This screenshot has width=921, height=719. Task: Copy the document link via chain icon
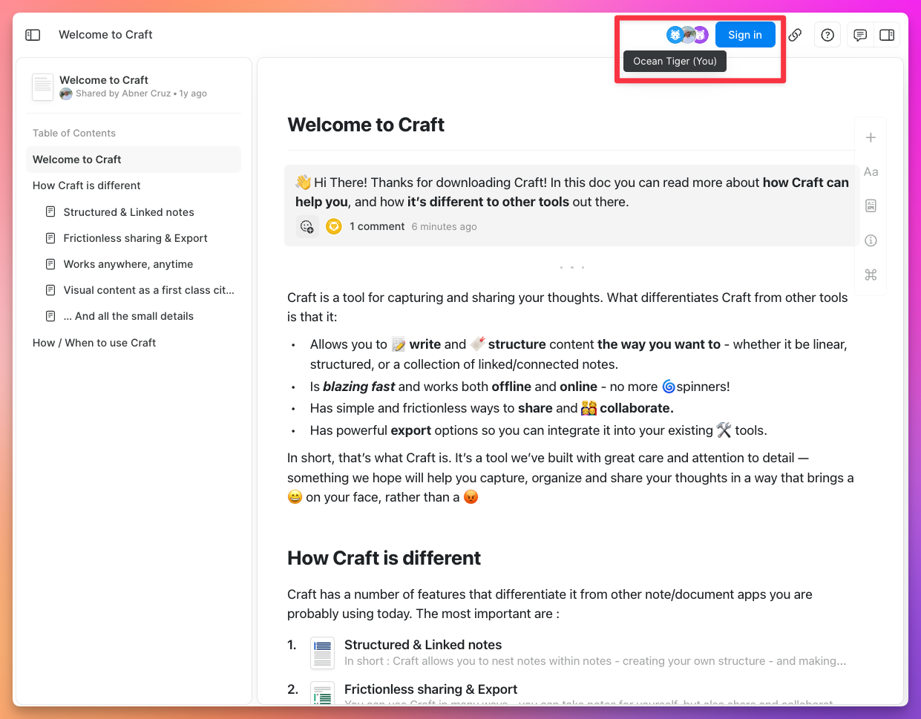click(795, 34)
